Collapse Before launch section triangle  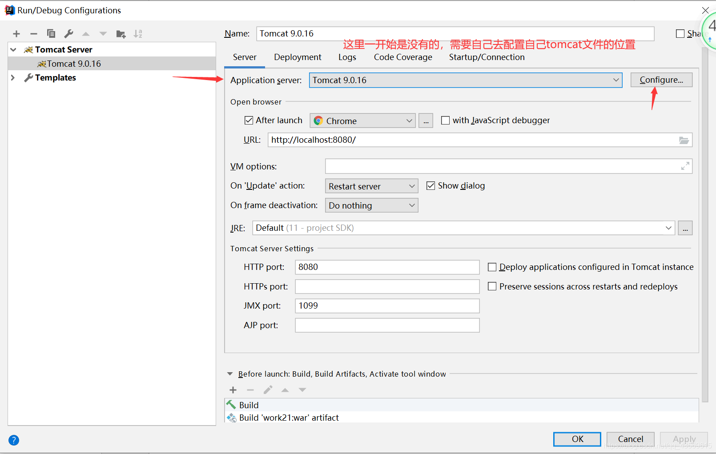tap(230, 374)
